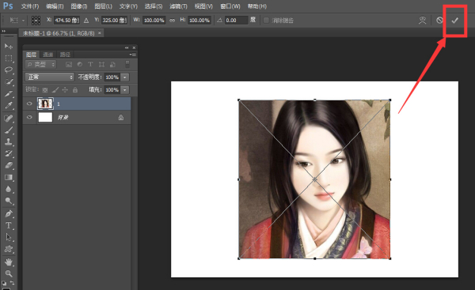Open the 正常 blend mode dropdown

click(49, 77)
